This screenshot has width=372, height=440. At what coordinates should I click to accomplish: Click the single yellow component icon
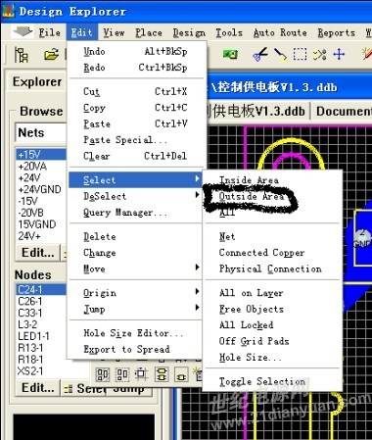point(181,375)
